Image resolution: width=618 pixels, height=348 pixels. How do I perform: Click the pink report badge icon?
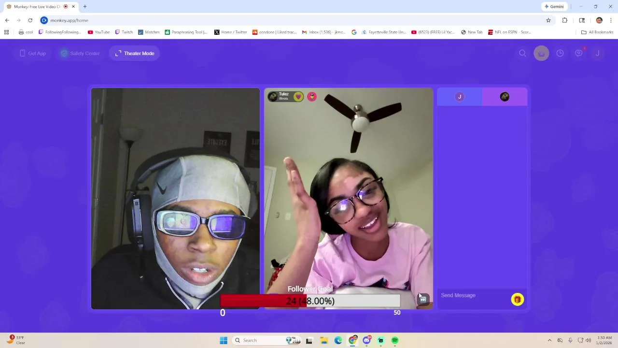pos(312,97)
